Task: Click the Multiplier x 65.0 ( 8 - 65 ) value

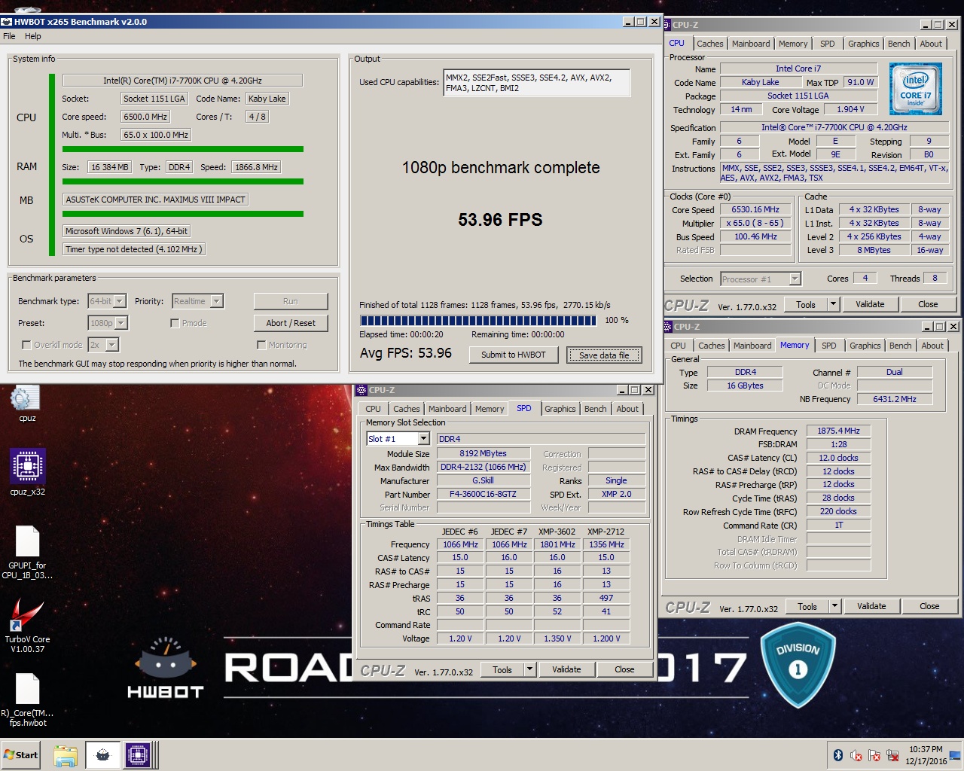Action: click(x=755, y=224)
